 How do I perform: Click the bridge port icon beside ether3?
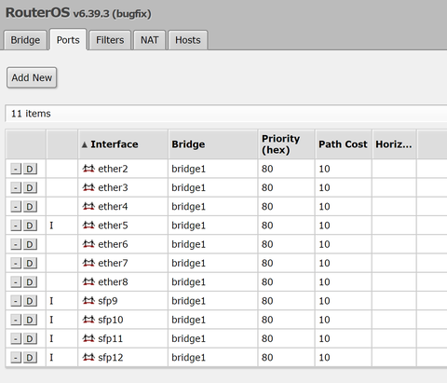pyautogui.click(x=88, y=187)
